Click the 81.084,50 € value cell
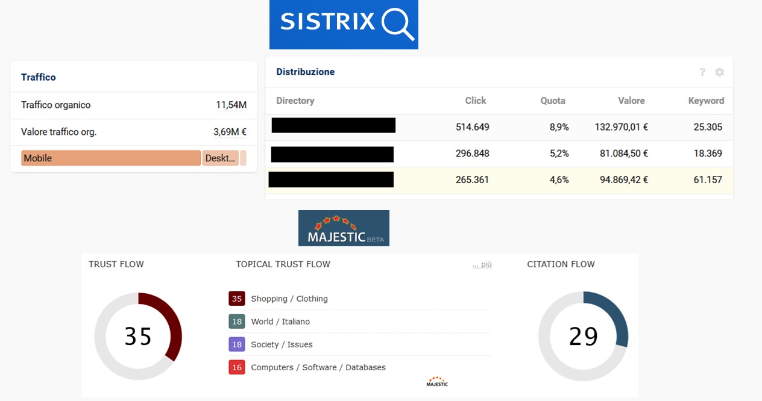The width and height of the screenshot is (762, 401). point(624,154)
